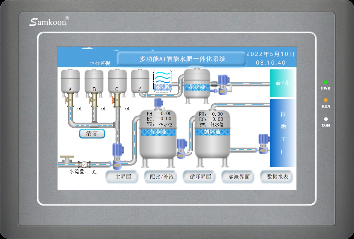The height and width of the screenshot is (239, 354).
Task: Switch to the 配比/补液 page
Action: coord(162,177)
